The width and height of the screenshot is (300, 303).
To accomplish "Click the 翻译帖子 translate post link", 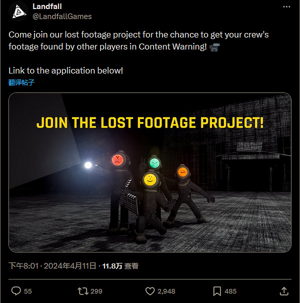I will click(21, 82).
